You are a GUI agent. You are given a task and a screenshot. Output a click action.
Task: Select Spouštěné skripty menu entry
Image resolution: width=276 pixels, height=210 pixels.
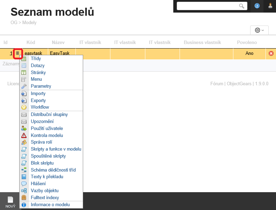(x=48, y=156)
